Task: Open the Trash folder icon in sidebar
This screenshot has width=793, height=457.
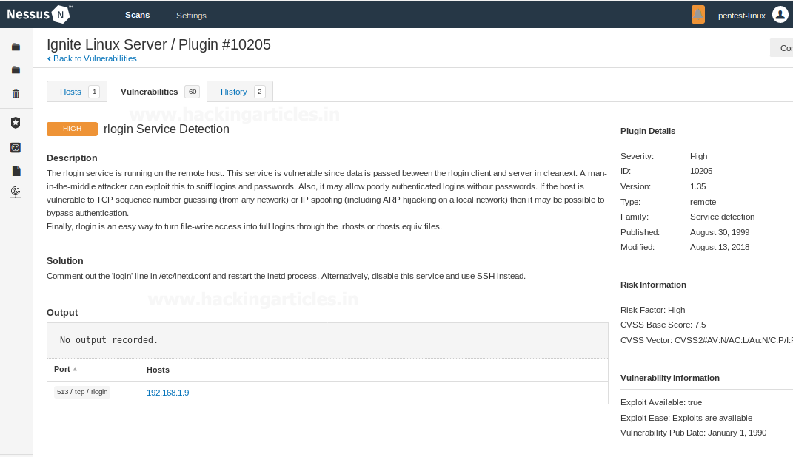Action: (16, 94)
